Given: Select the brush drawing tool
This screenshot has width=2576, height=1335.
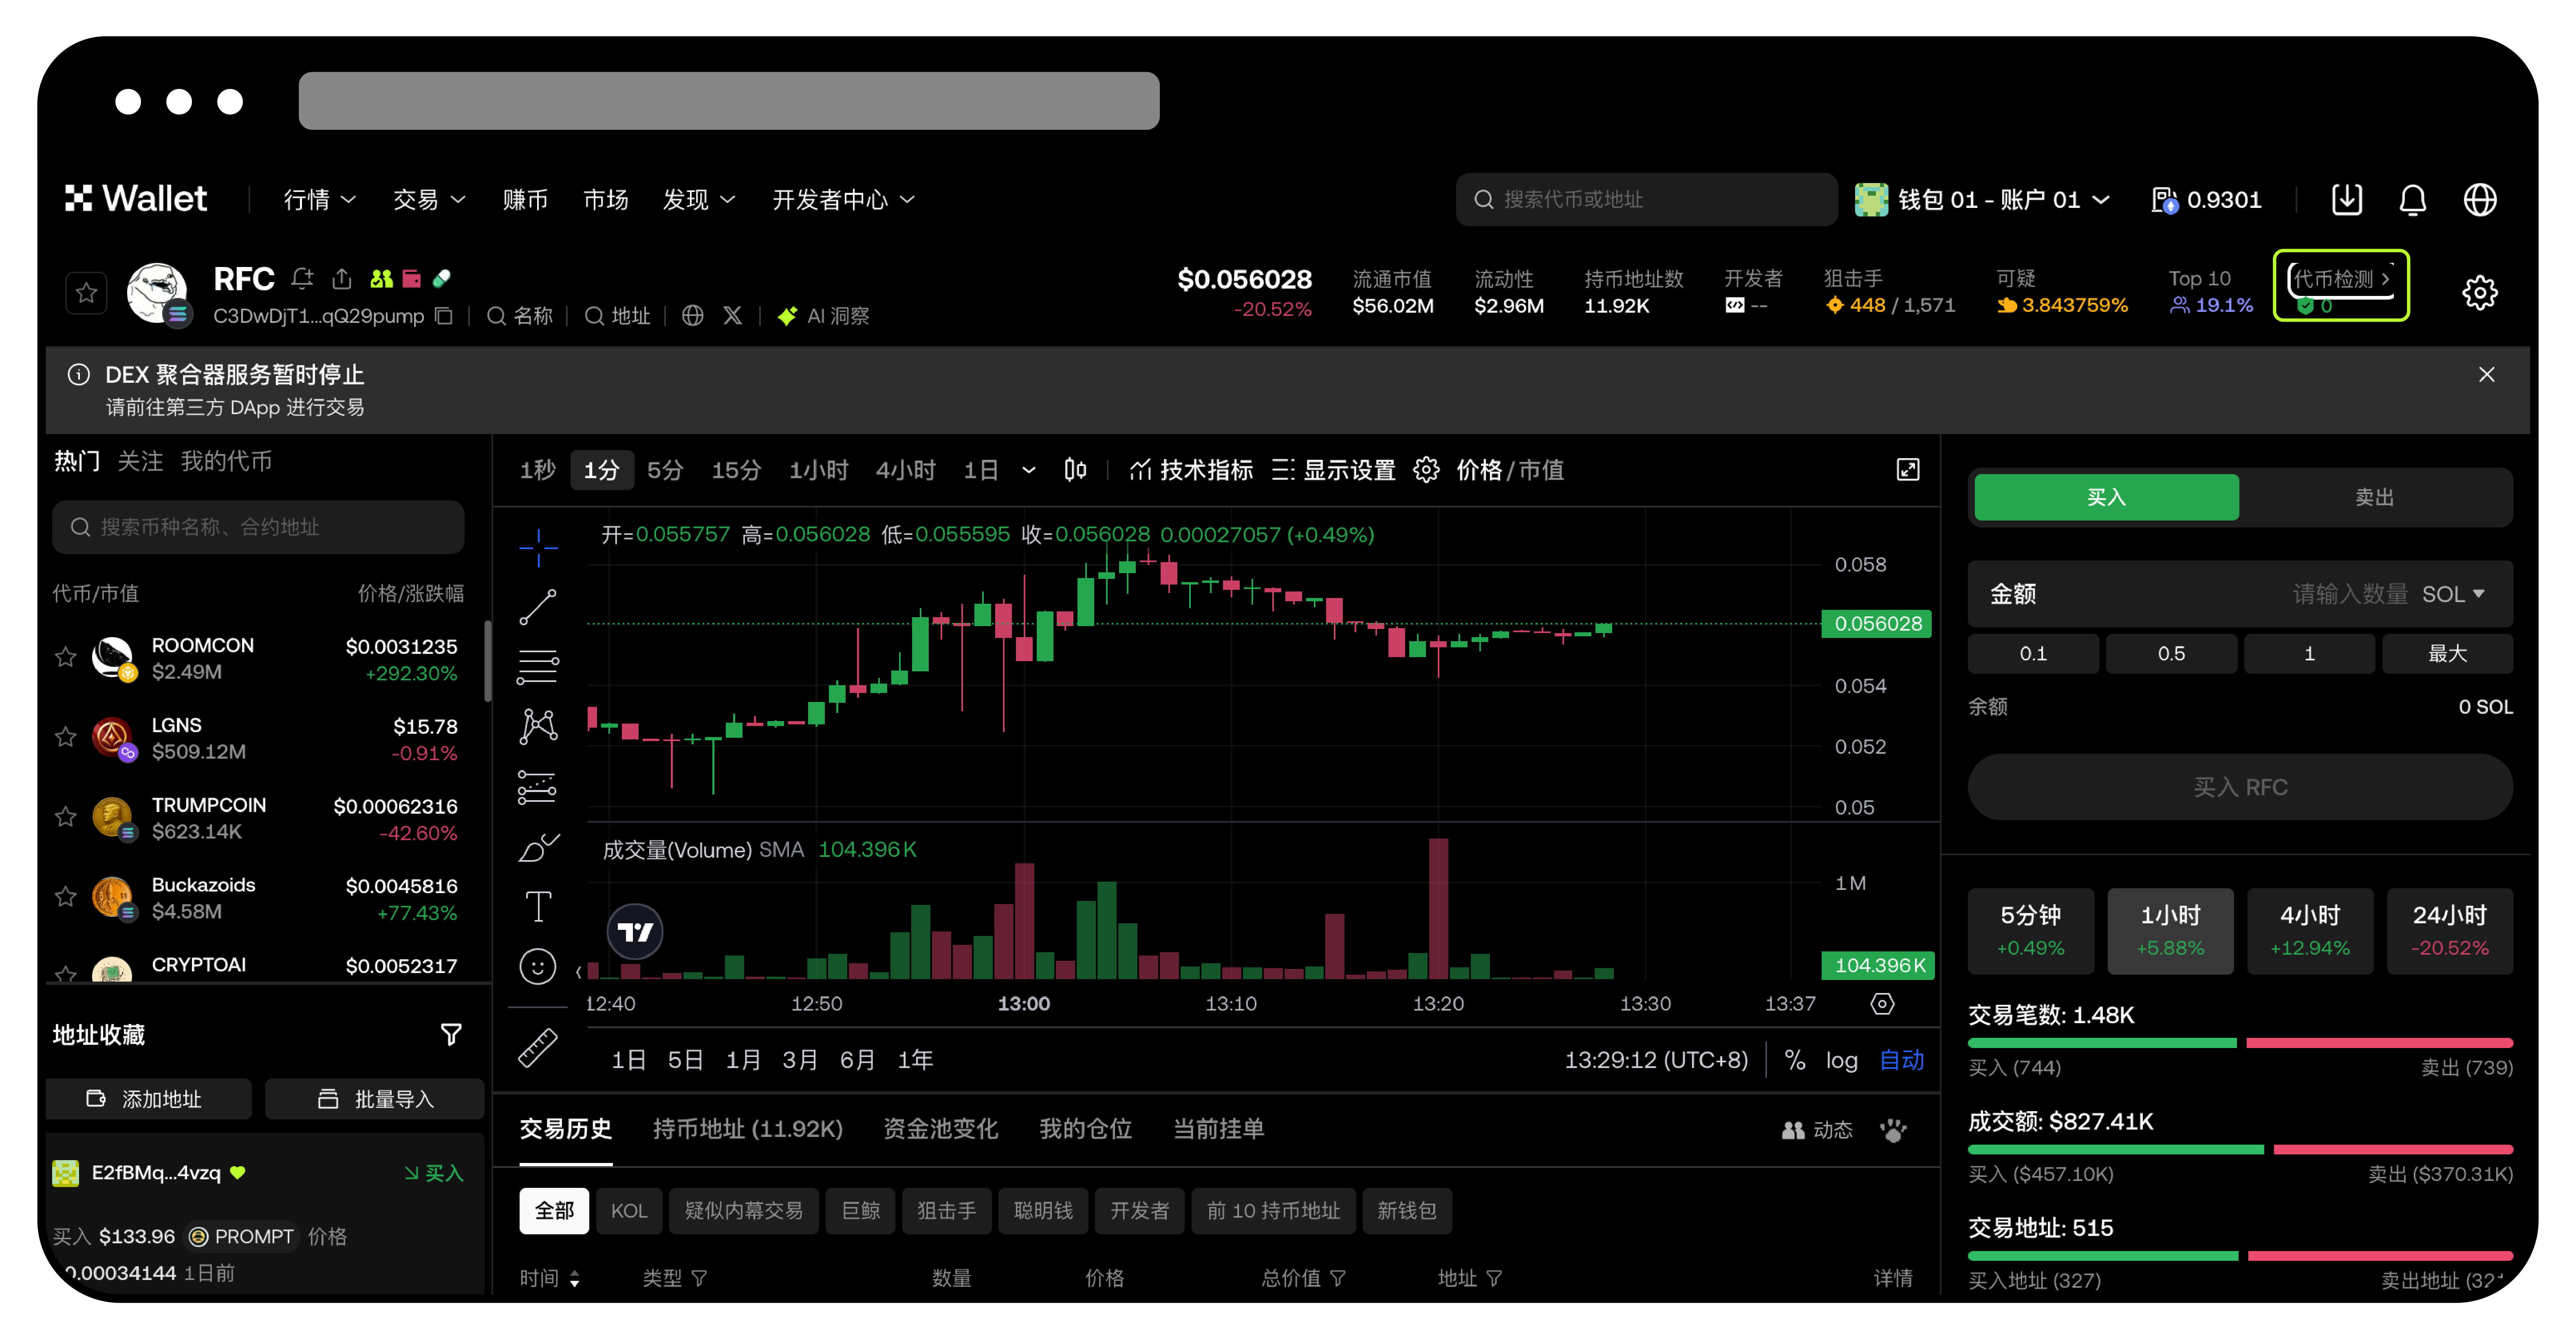Looking at the screenshot, I should 538,847.
